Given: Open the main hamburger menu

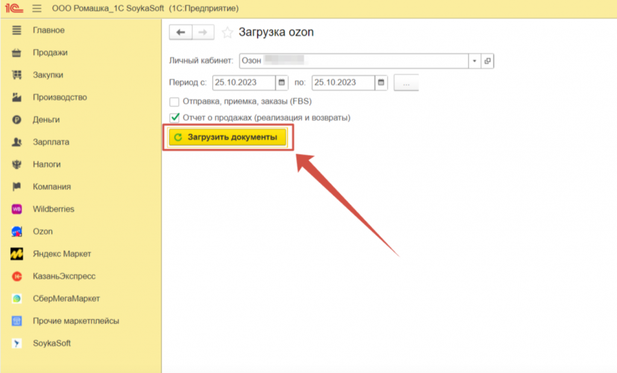Looking at the screenshot, I should pyautogui.click(x=37, y=8).
